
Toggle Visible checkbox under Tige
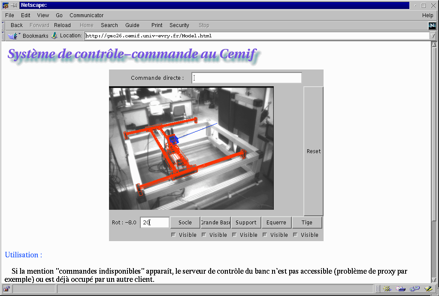point(295,235)
